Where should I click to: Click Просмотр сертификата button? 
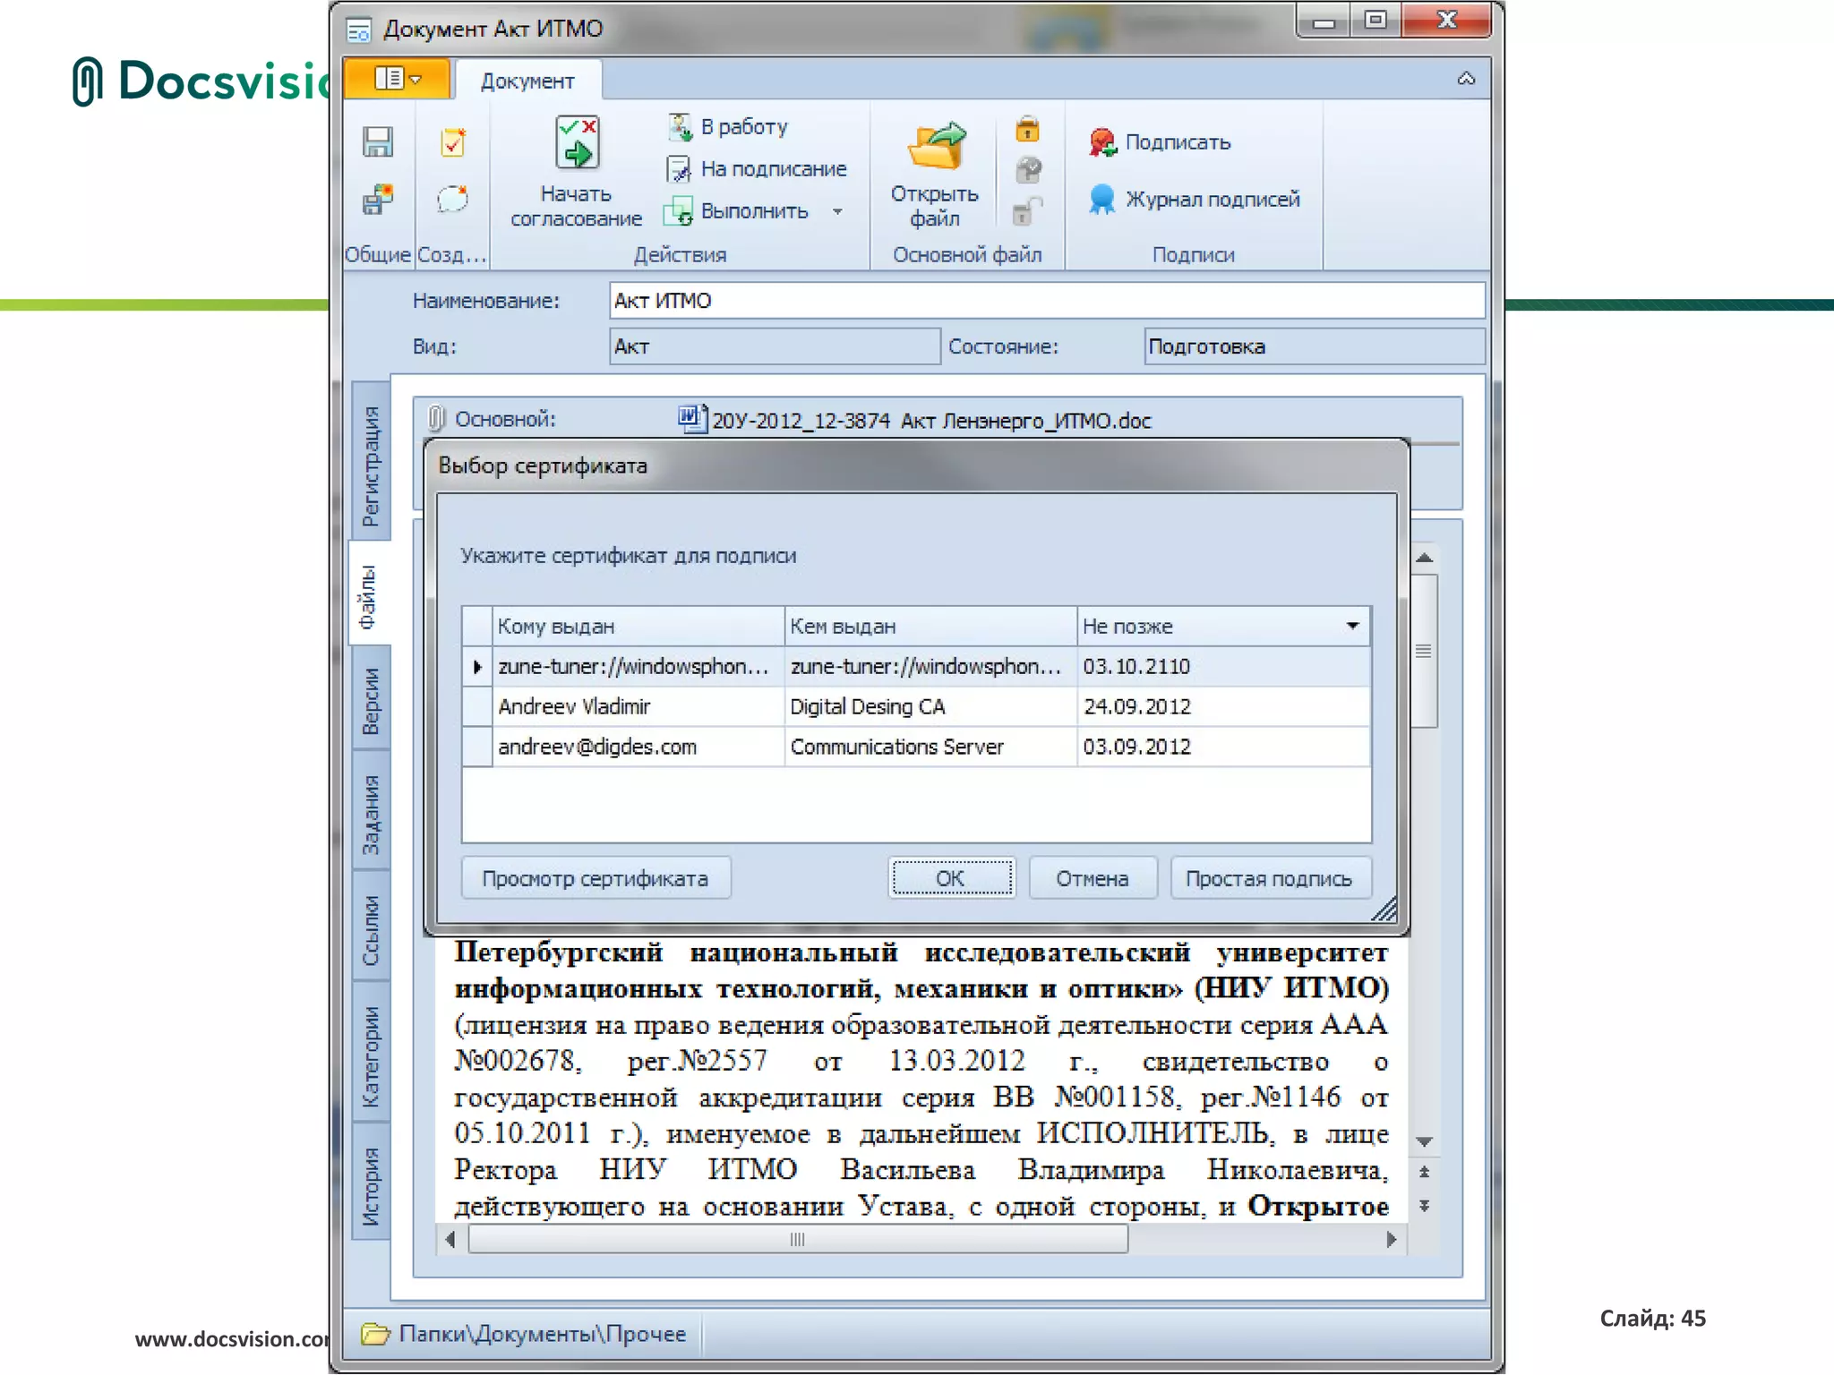[x=596, y=878]
